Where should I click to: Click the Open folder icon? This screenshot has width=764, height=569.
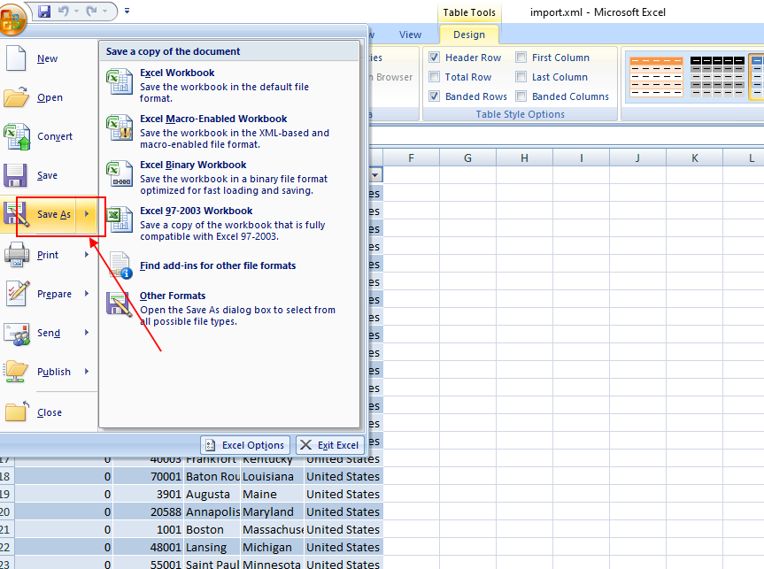[x=16, y=97]
